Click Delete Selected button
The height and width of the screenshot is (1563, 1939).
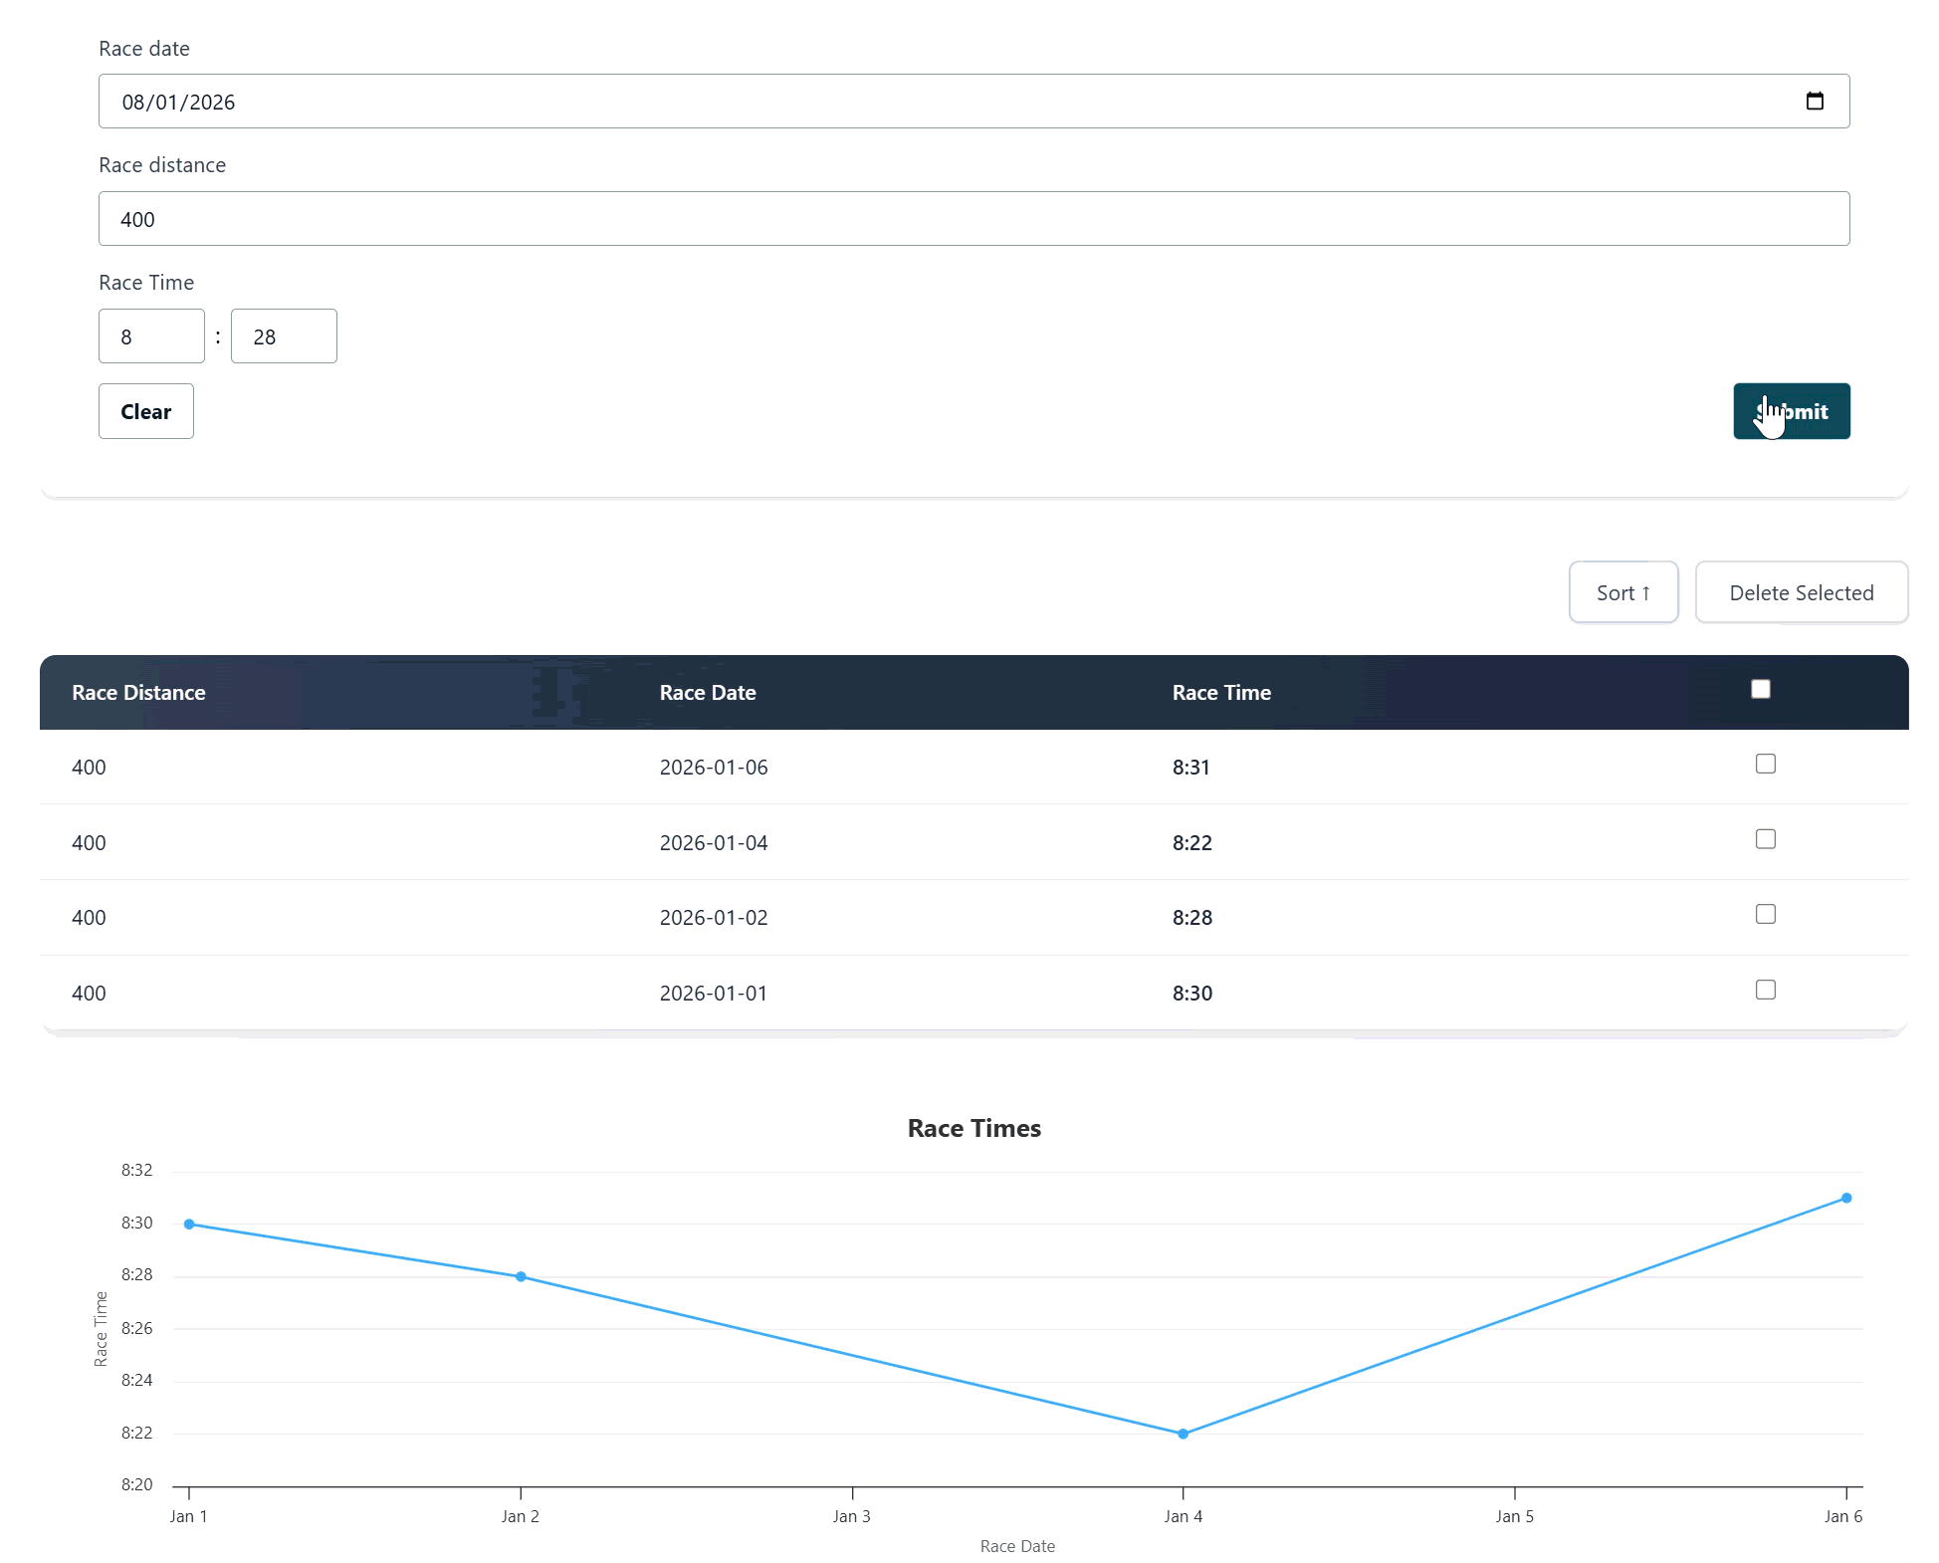click(x=1801, y=592)
